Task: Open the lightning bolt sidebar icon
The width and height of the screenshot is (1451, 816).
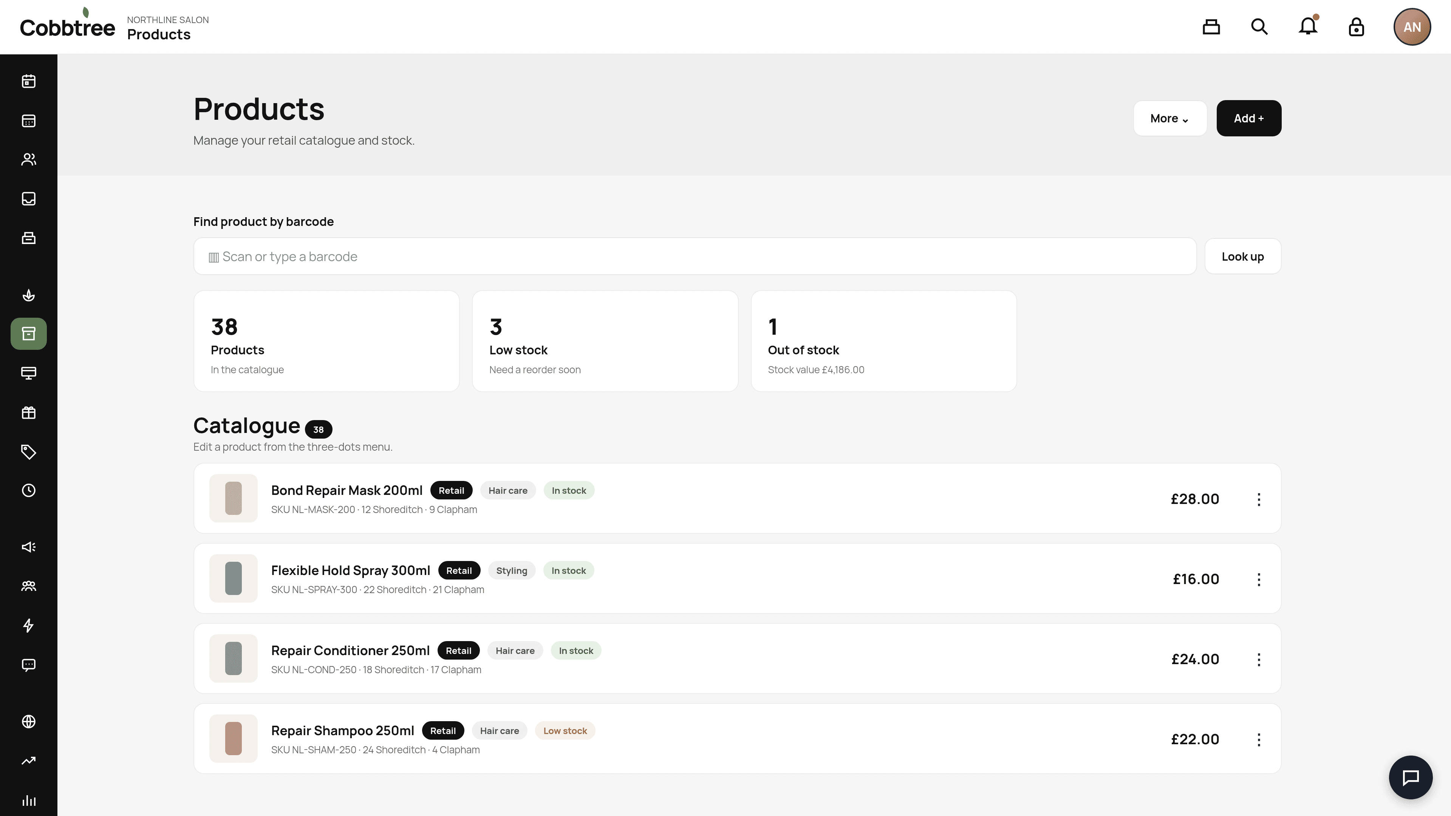Action: click(29, 626)
